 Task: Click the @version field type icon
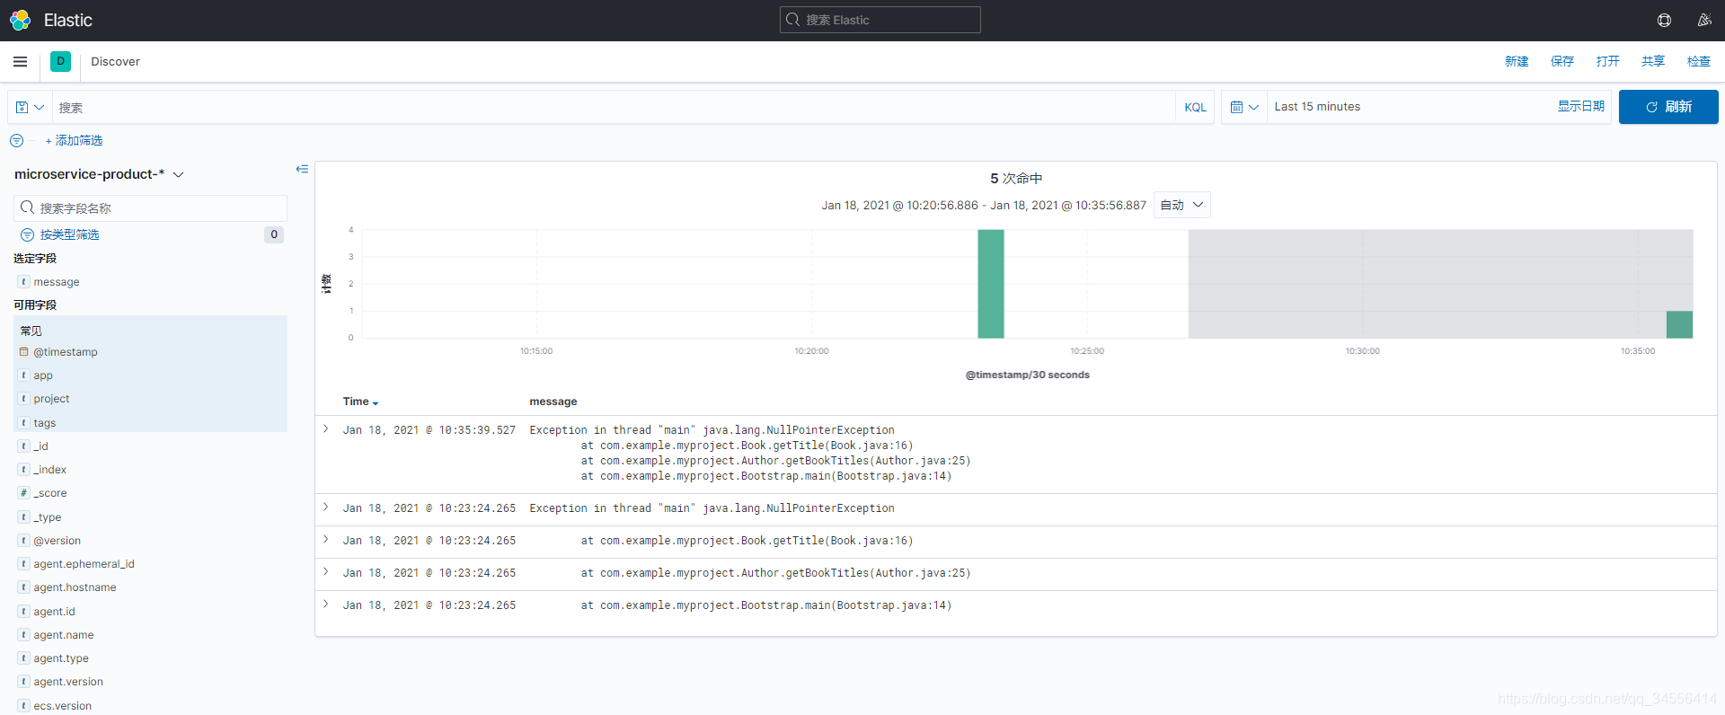click(24, 541)
